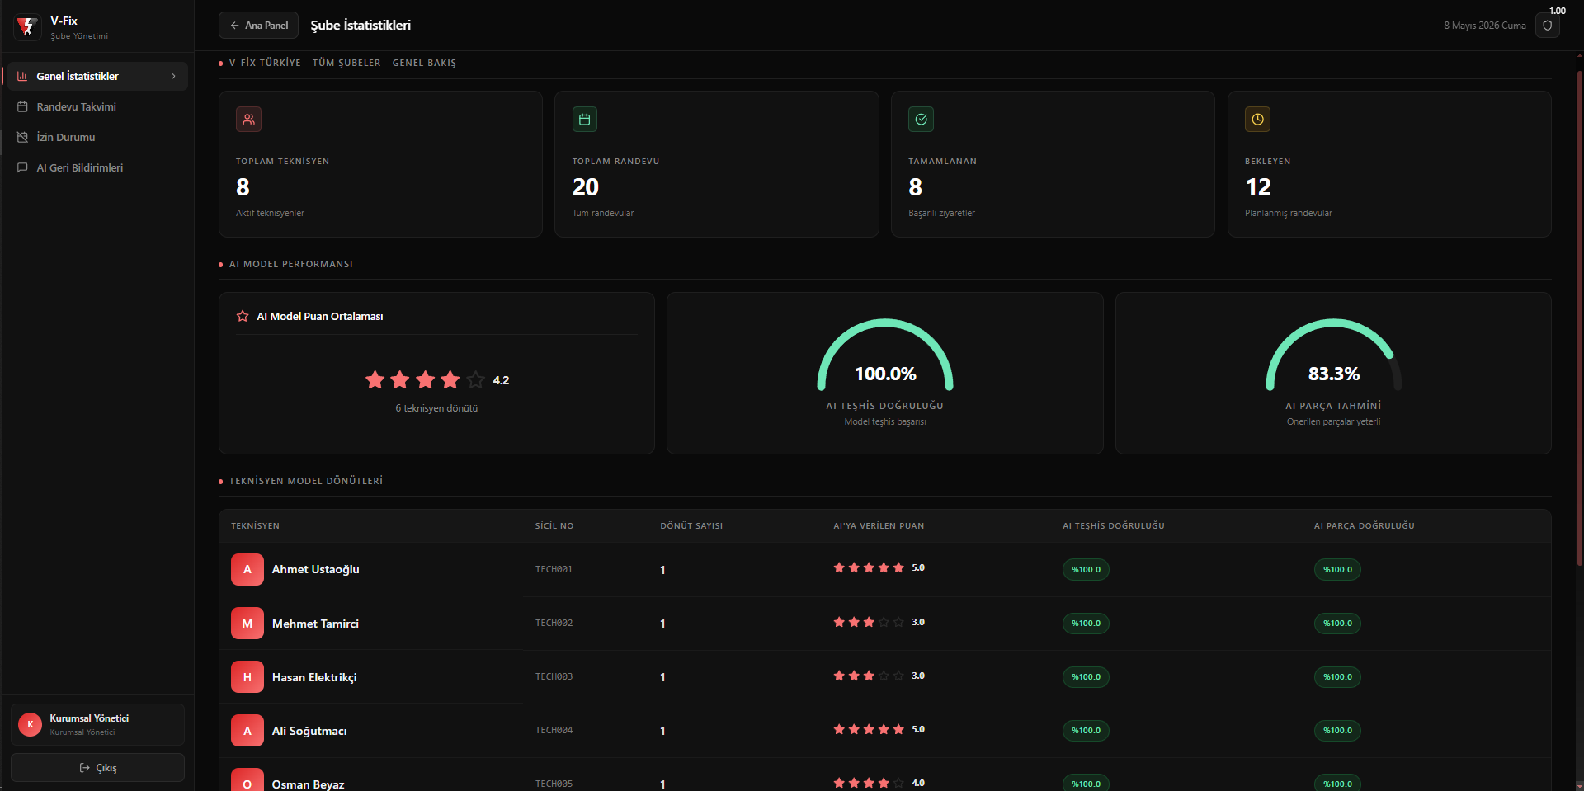This screenshot has width=1584, height=791.
Task: Click Mehmet Tamirci's parça doğruluğu %100.0 badge
Action: click(x=1337, y=623)
